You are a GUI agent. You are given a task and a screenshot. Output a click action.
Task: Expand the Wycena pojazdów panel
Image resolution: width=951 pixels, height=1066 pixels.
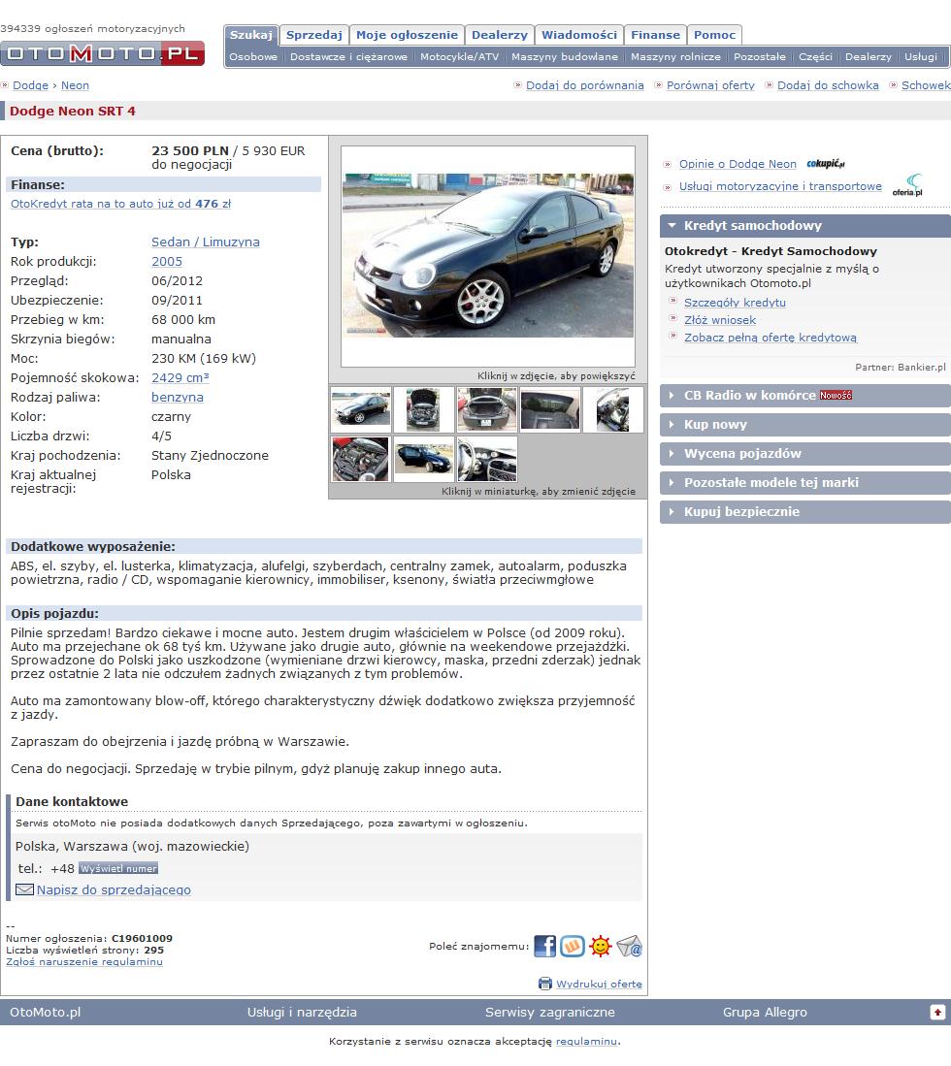pos(805,453)
